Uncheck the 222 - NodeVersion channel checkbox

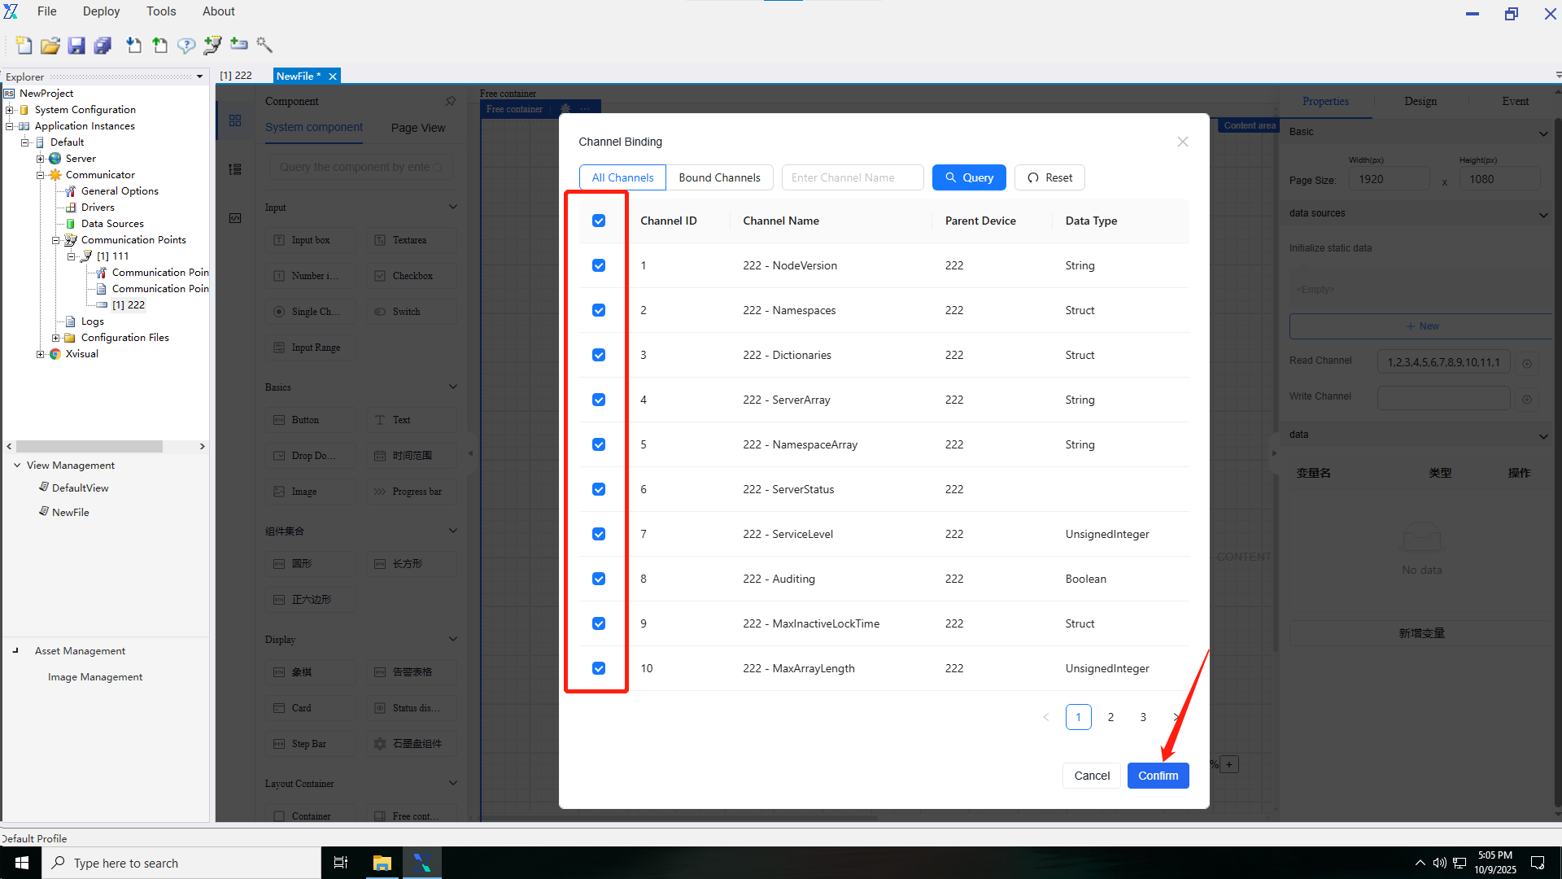pyautogui.click(x=599, y=265)
